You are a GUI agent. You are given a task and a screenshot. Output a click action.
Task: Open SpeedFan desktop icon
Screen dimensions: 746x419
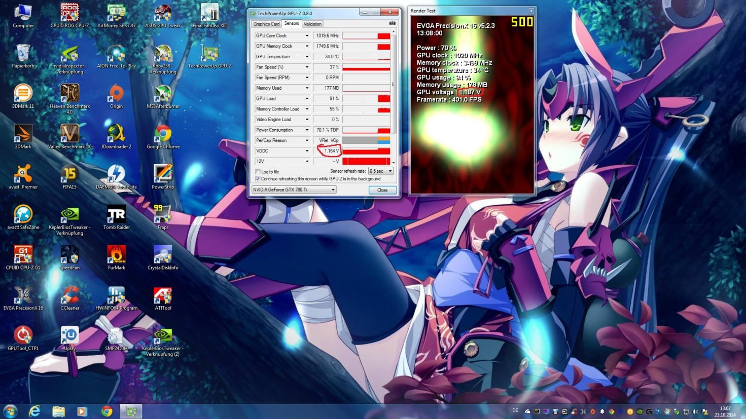[69, 258]
